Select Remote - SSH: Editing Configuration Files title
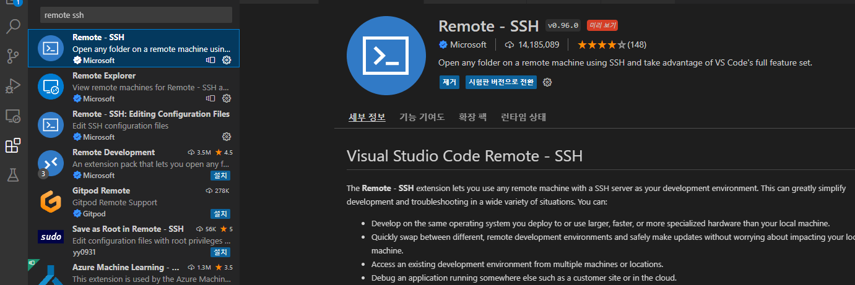Viewport: 855px width, 285px height. point(151,114)
